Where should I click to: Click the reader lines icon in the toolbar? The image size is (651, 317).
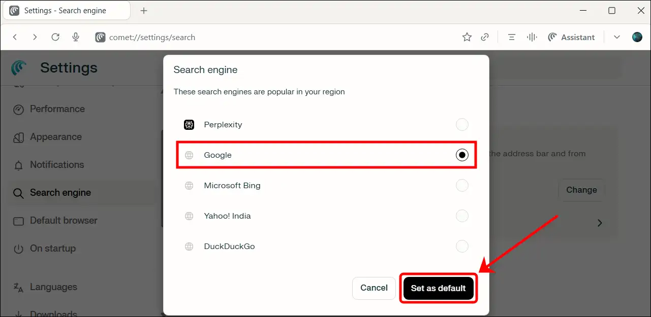512,37
